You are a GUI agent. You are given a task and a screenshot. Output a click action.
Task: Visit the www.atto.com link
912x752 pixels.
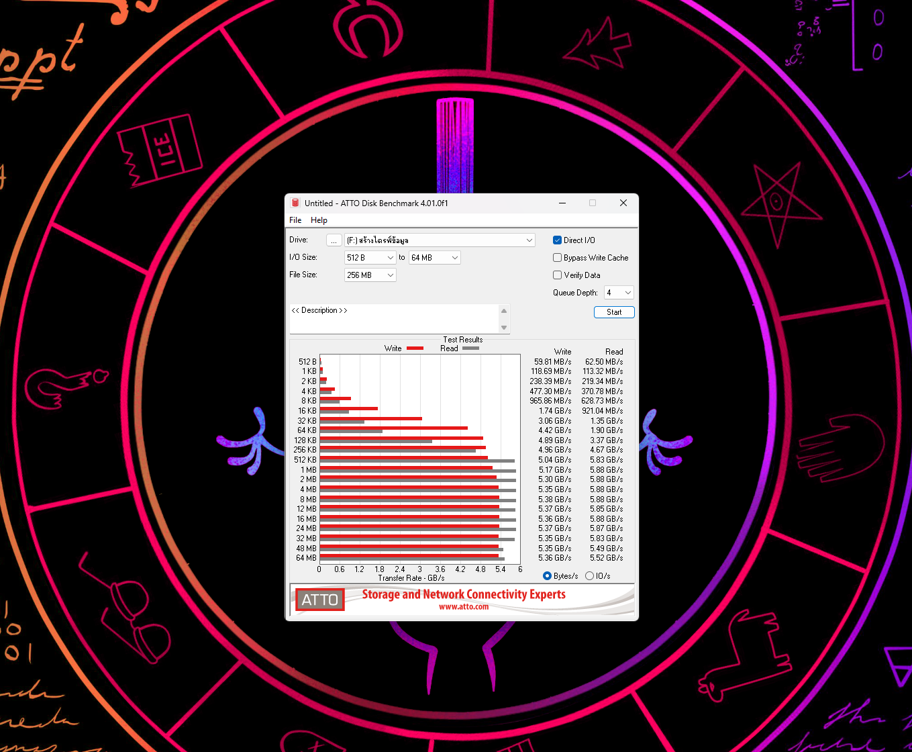coord(464,607)
